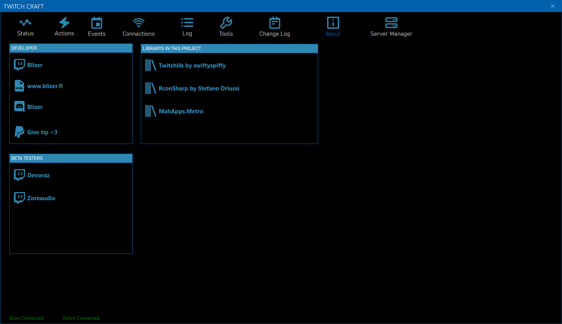The image size is (562, 324).
Task: Open Twitchlib by swiftyspiffy link
Action: coord(192,66)
